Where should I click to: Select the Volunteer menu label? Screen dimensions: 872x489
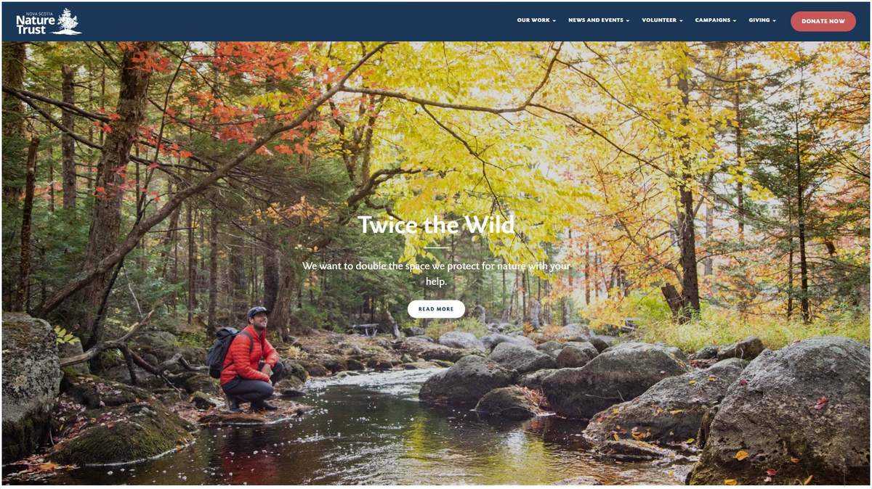coord(659,20)
